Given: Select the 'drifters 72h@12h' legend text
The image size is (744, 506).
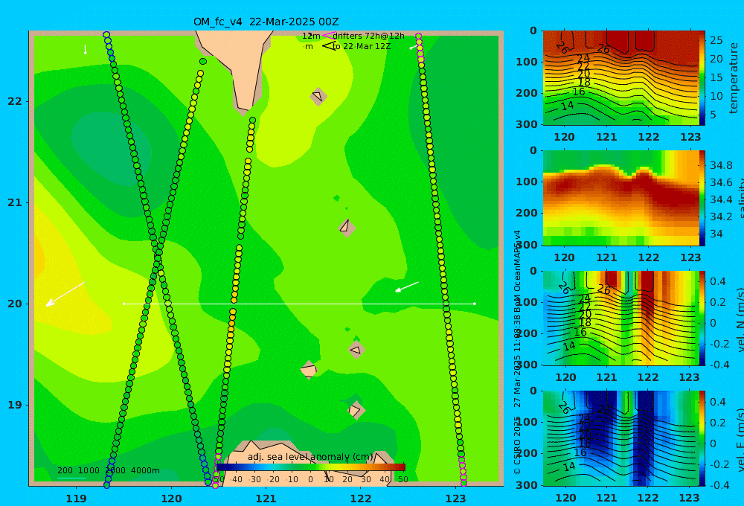Looking at the screenshot, I should tap(369, 36).
